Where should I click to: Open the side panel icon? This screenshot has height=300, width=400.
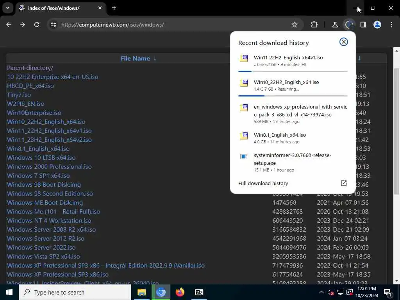pyautogui.click(x=363, y=25)
